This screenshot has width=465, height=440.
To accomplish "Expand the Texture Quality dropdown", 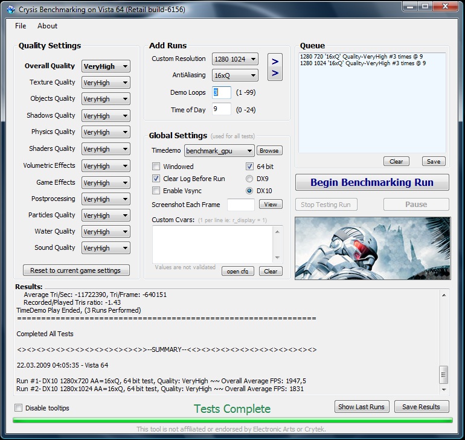I will [x=106, y=83].
